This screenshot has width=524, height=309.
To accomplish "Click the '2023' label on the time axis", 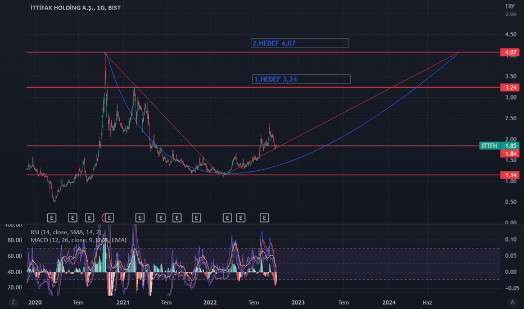I will [x=298, y=302].
